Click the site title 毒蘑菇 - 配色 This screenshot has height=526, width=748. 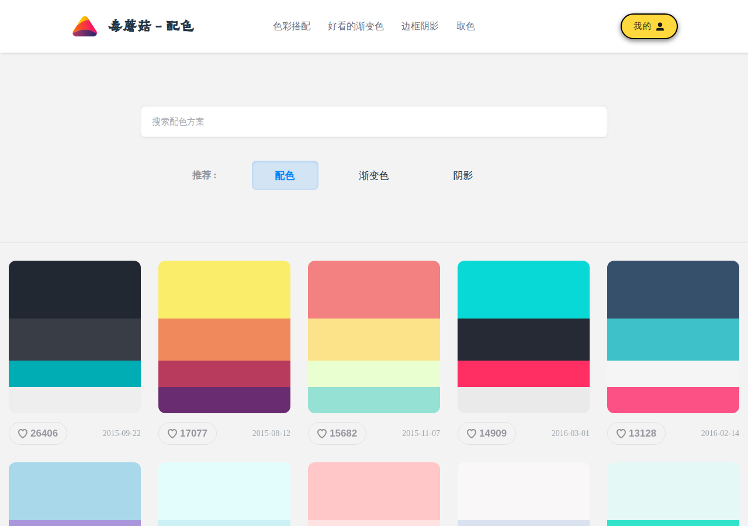pos(151,26)
